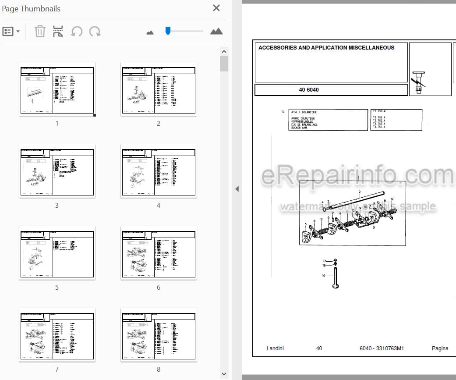Enlarge thumbnails with large mountain icon
This screenshot has width=456, height=380.
click(x=216, y=31)
